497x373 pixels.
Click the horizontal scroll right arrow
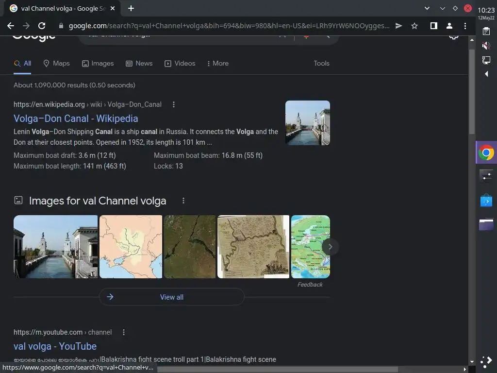[x=464, y=370]
